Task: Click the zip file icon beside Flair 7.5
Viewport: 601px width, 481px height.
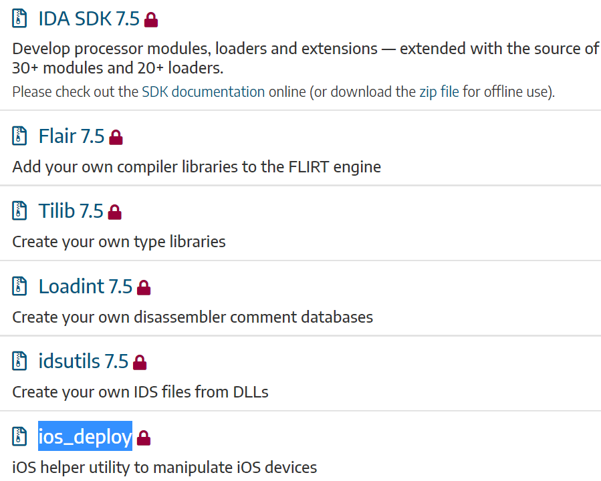Action: point(20,136)
